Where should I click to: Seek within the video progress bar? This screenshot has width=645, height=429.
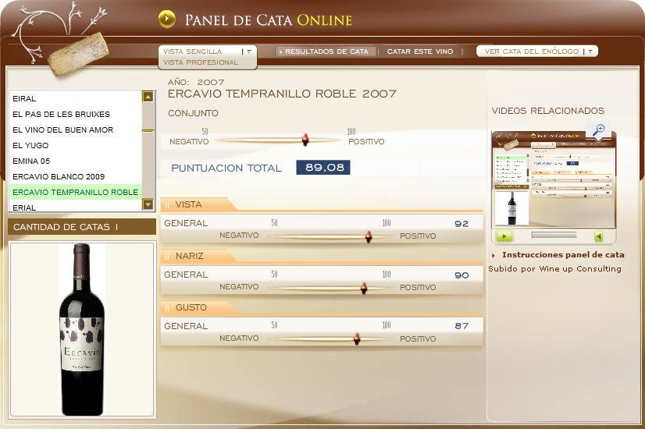click(x=554, y=235)
